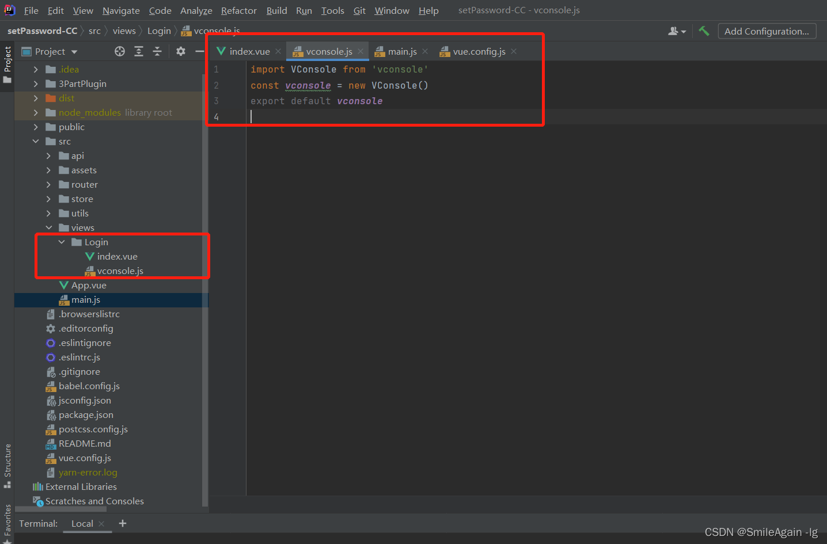Switch to the main.js editor tab
Image resolution: width=827 pixels, height=544 pixels.
coord(401,51)
